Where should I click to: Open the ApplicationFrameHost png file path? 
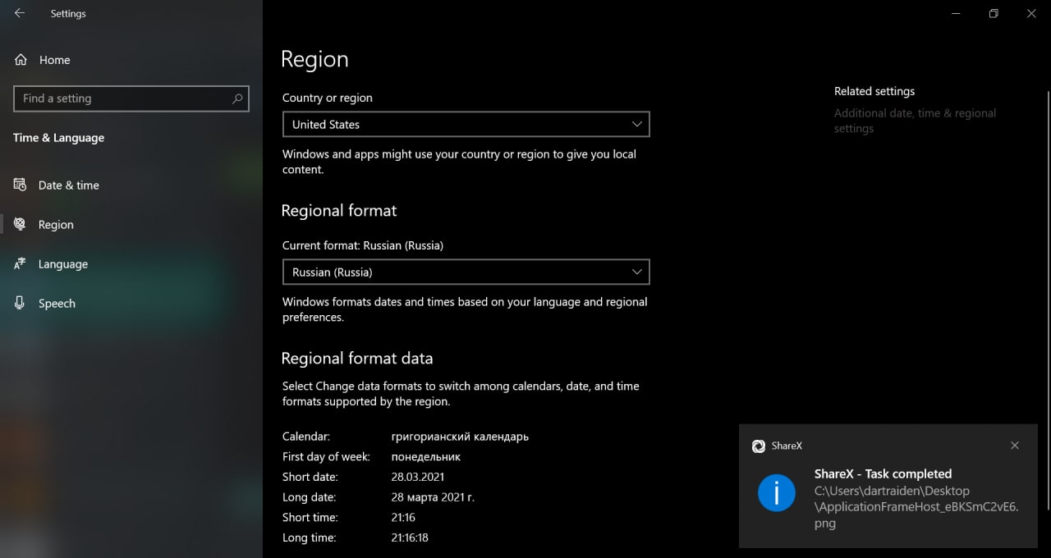pyautogui.click(x=916, y=507)
